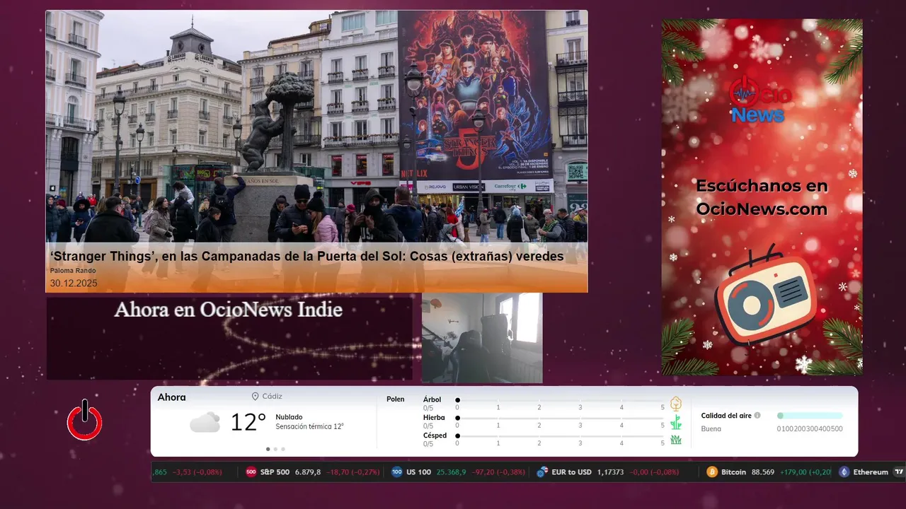Click the 'Buena' air quality value

[x=711, y=429]
